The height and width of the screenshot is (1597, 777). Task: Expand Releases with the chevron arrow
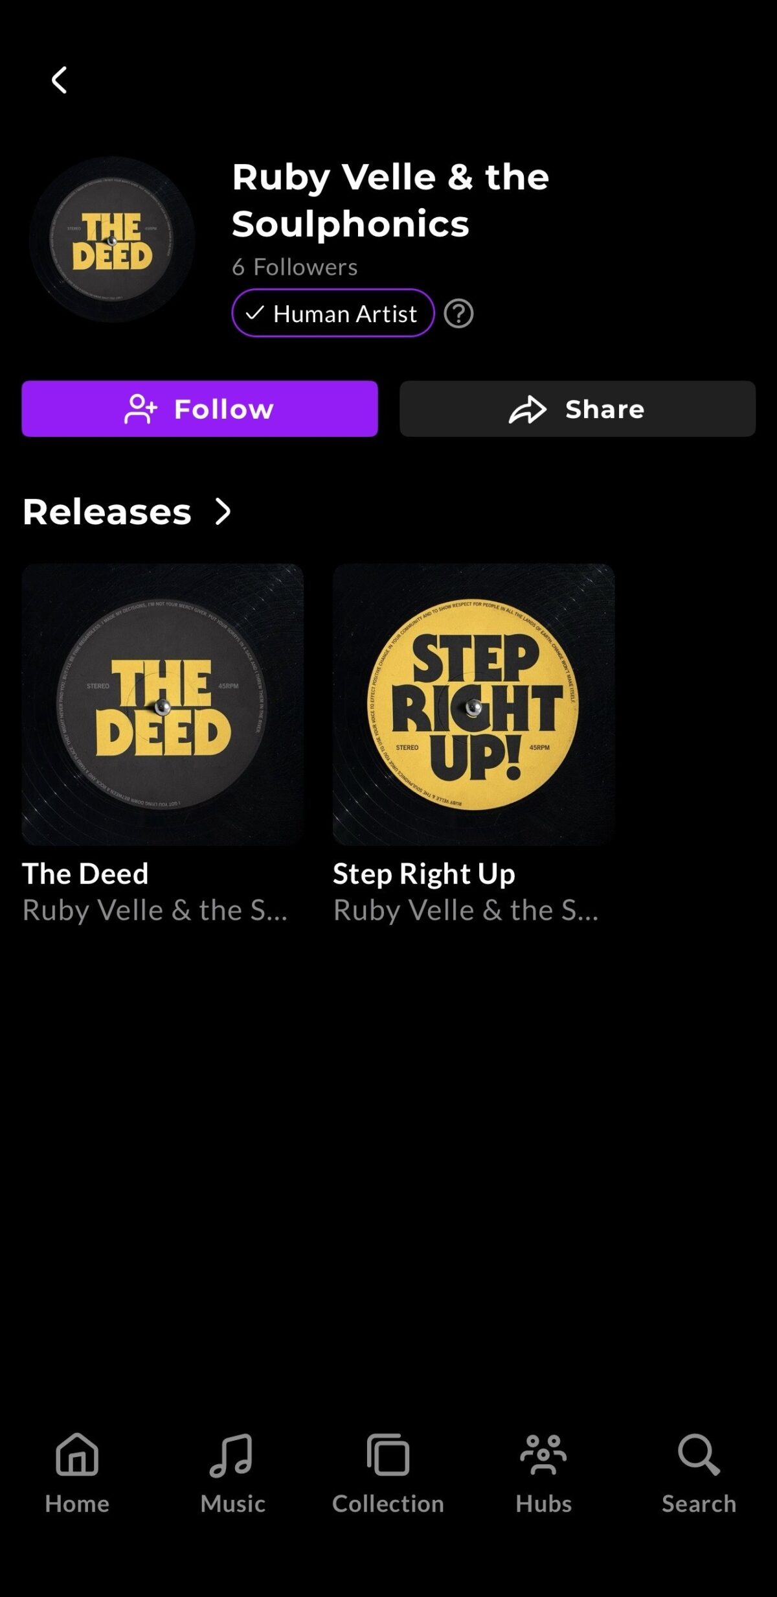(223, 511)
